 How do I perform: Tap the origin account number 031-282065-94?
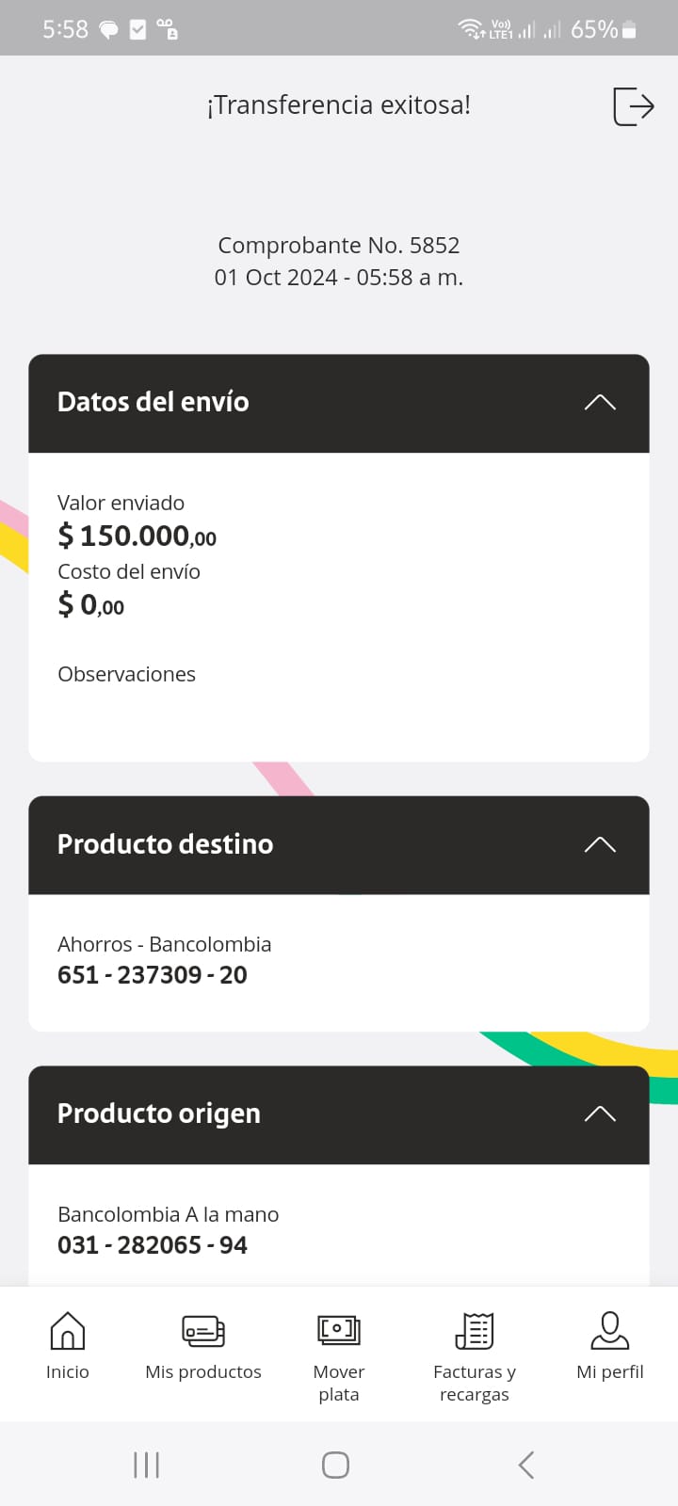click(153, 1245)
